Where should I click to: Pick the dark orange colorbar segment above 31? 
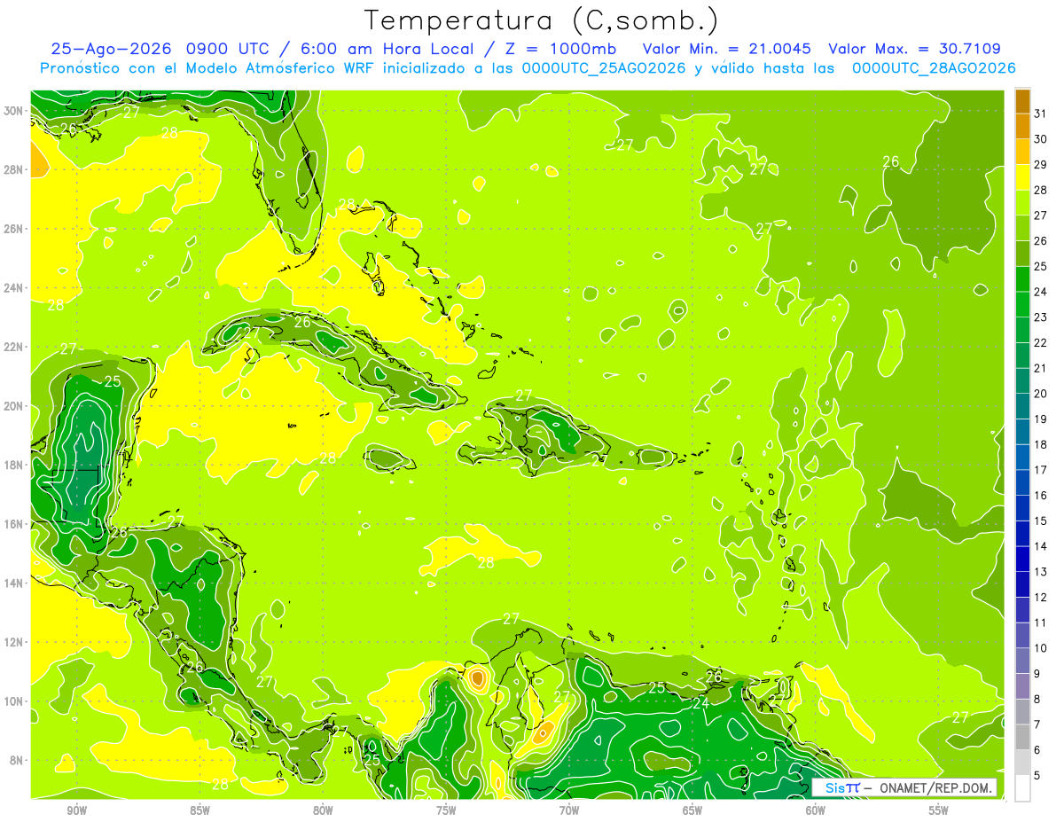click(x=1022, y=101)
